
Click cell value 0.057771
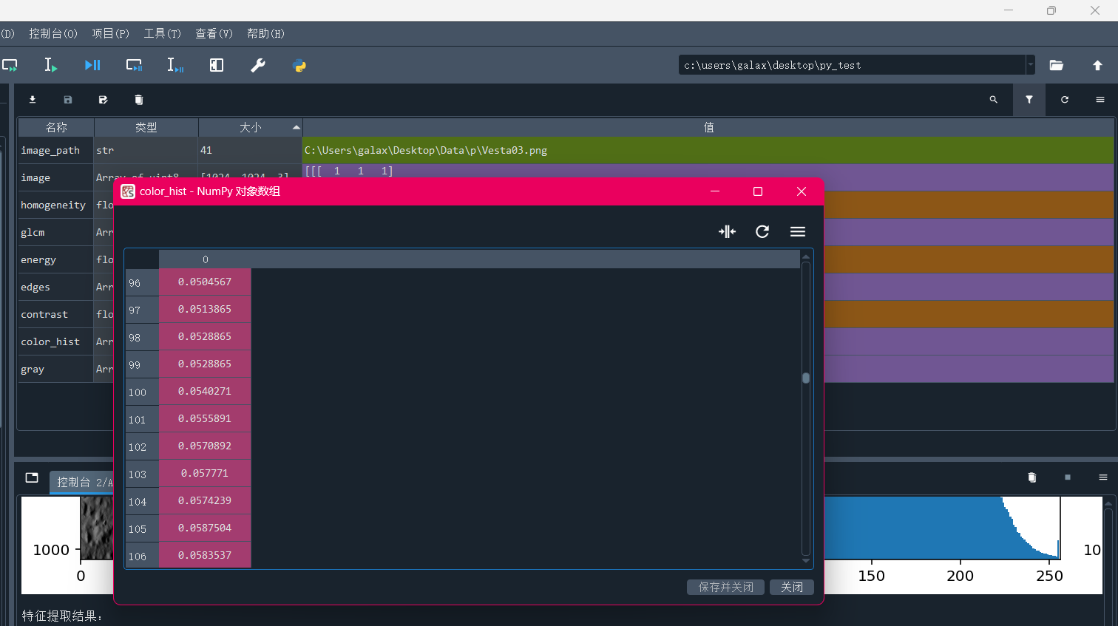click(x=205, y=474)
